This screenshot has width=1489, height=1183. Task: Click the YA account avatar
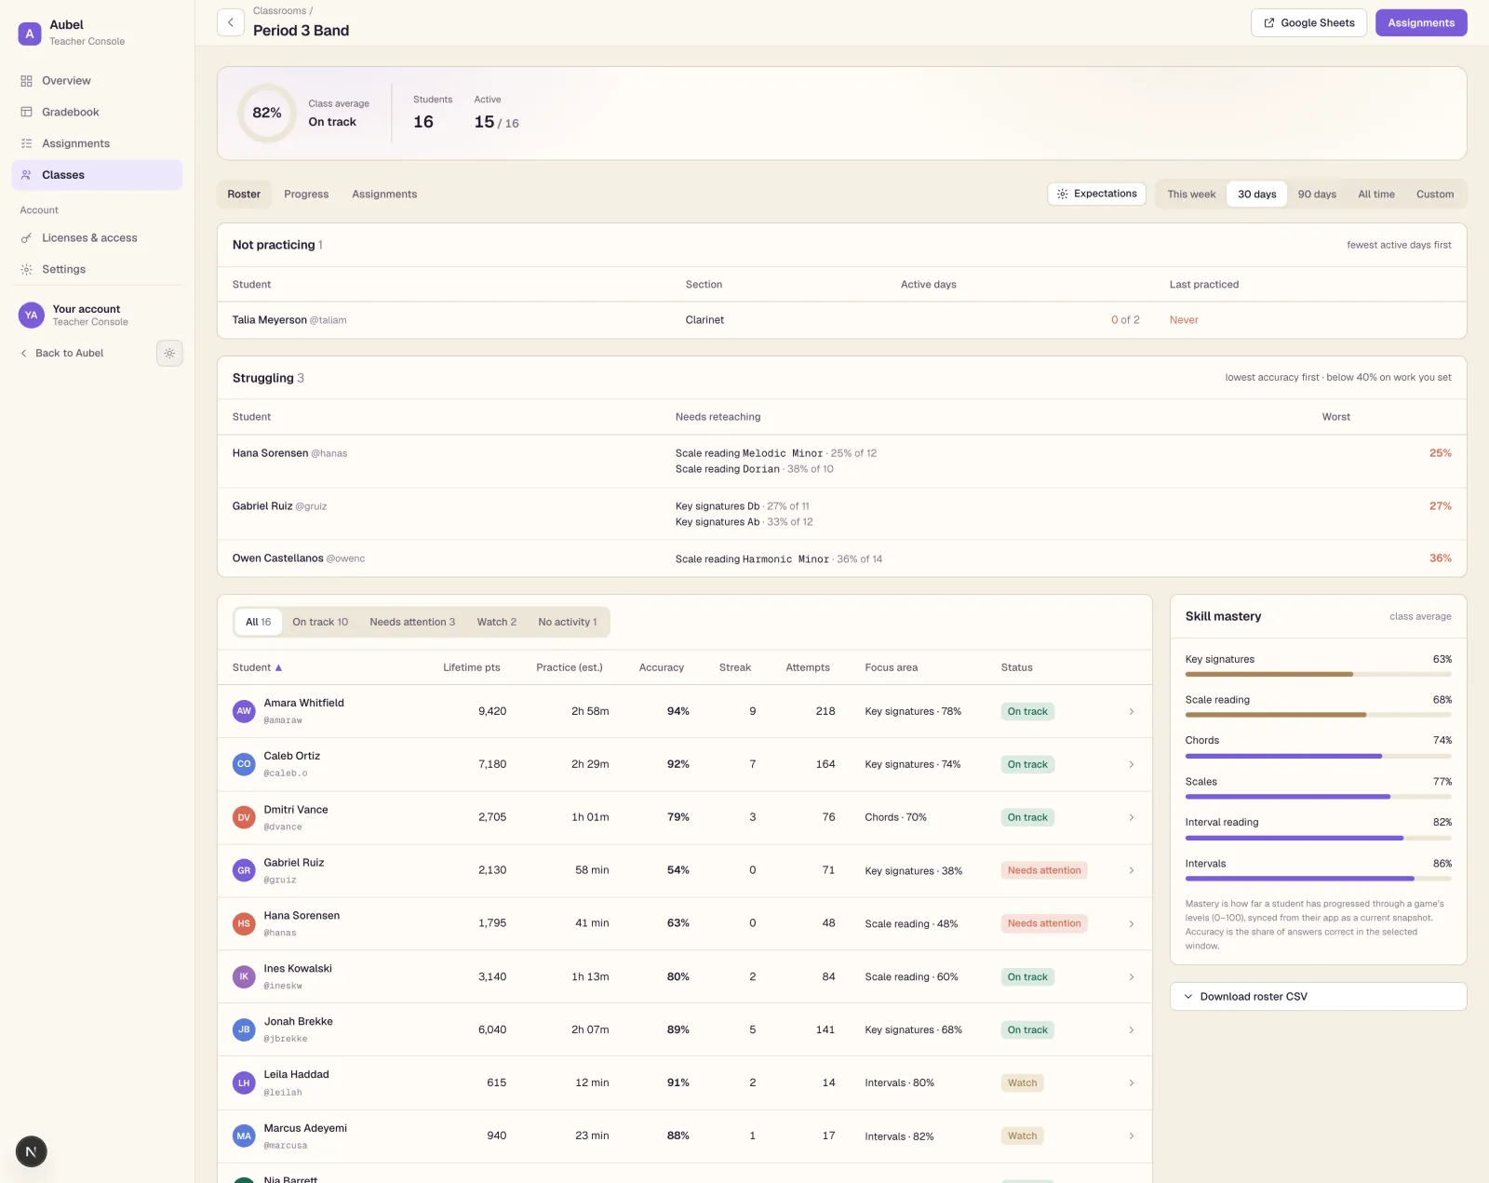(x=31, y=315)
